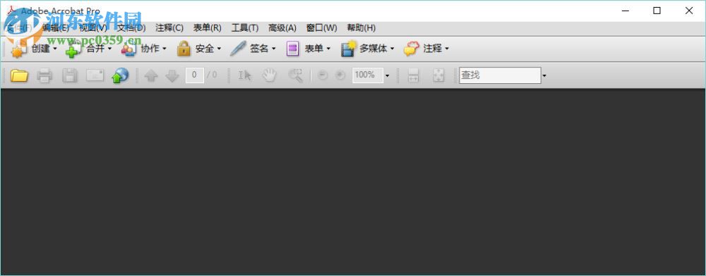Go to next page with down arrow
Viewport: 706px width, 276px height.
(172, 76)
